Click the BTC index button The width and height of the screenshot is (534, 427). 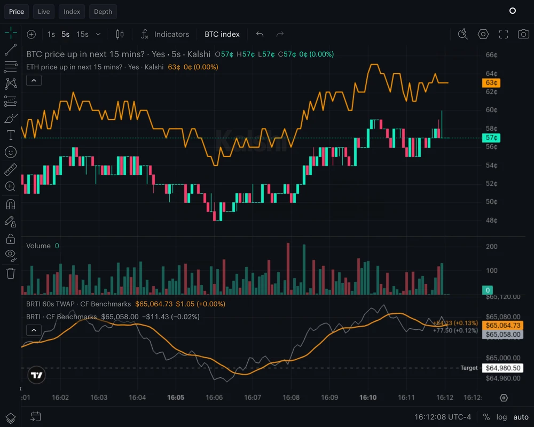[x=222, y=34]
